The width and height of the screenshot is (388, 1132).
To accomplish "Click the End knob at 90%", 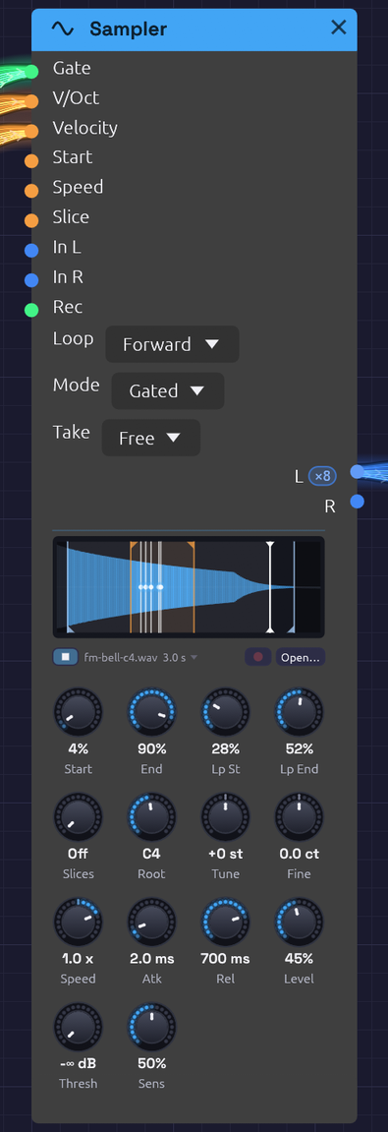I will [151, 711].
